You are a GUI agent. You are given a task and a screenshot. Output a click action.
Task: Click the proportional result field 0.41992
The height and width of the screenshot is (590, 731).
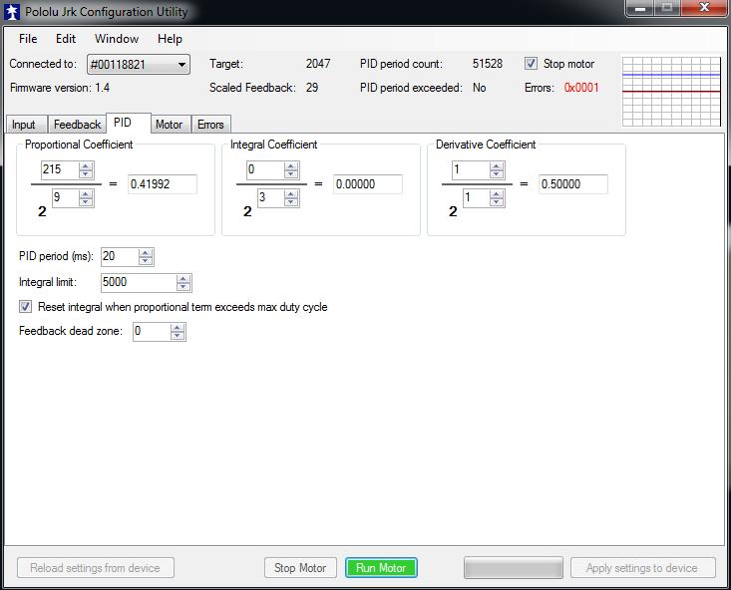(163, 184)
